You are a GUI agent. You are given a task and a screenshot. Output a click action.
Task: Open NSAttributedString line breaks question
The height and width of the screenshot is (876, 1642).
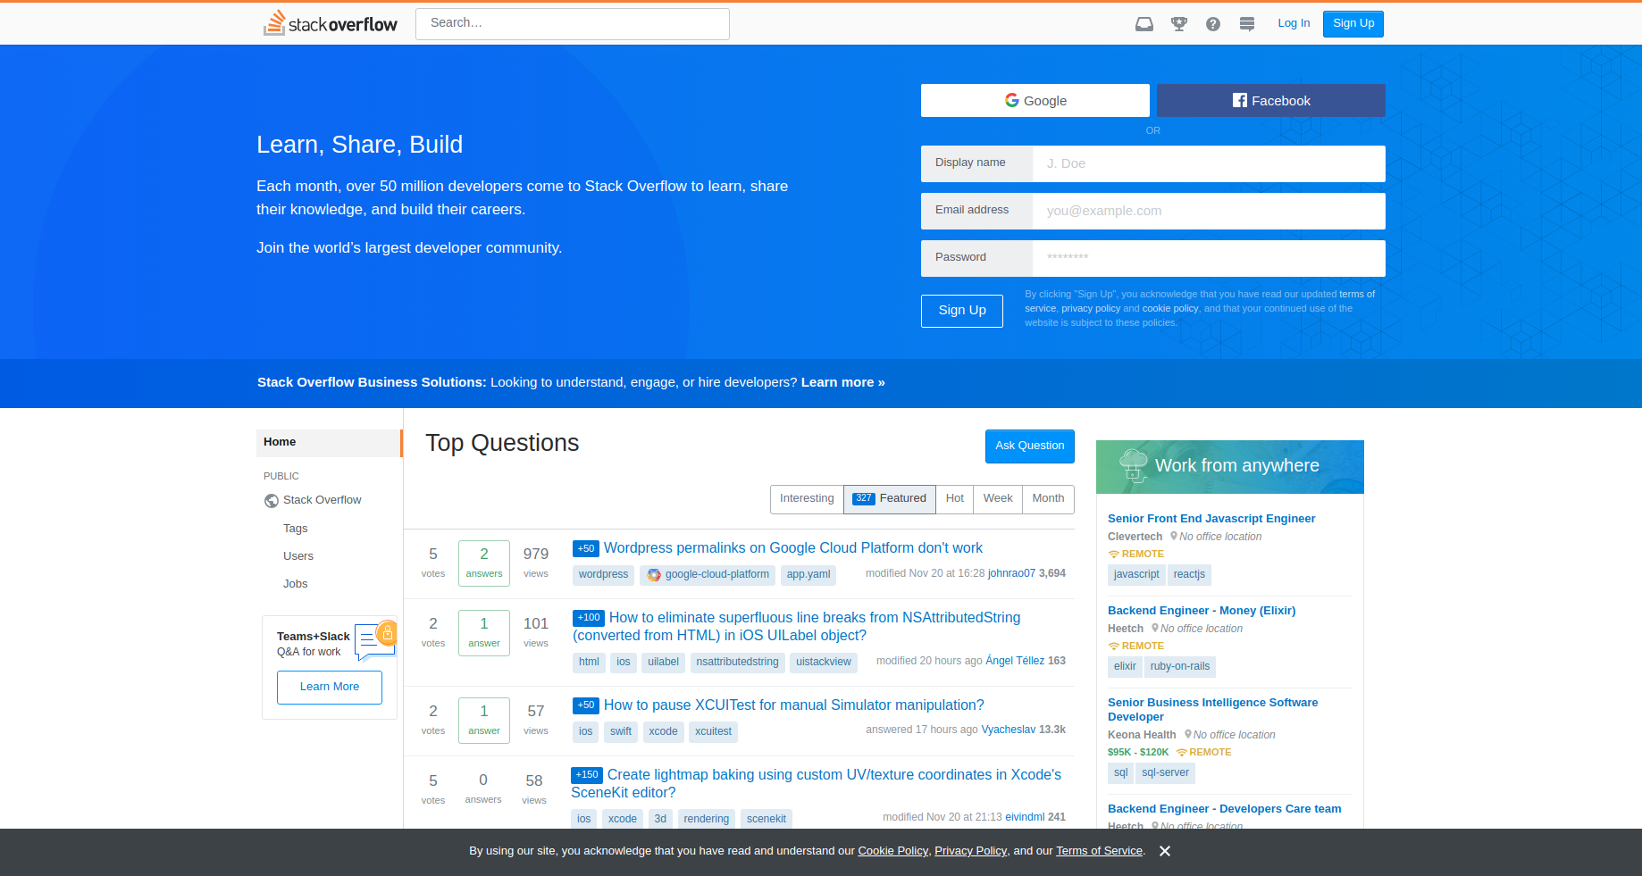pos(796,627)
